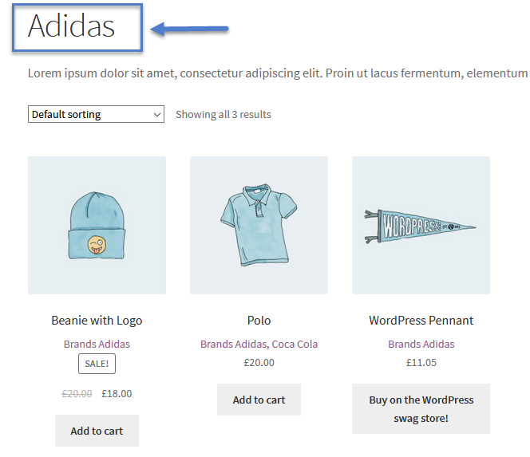
Task: Add the Beanie with Logo to cart
Action: coord(97,431)
